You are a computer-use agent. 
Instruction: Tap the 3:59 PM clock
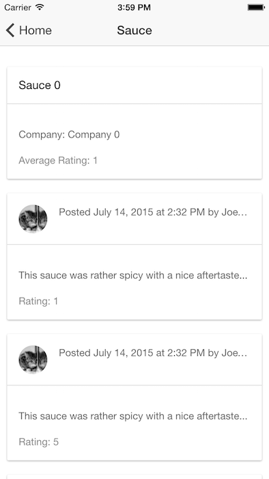[x=134, y=8]
